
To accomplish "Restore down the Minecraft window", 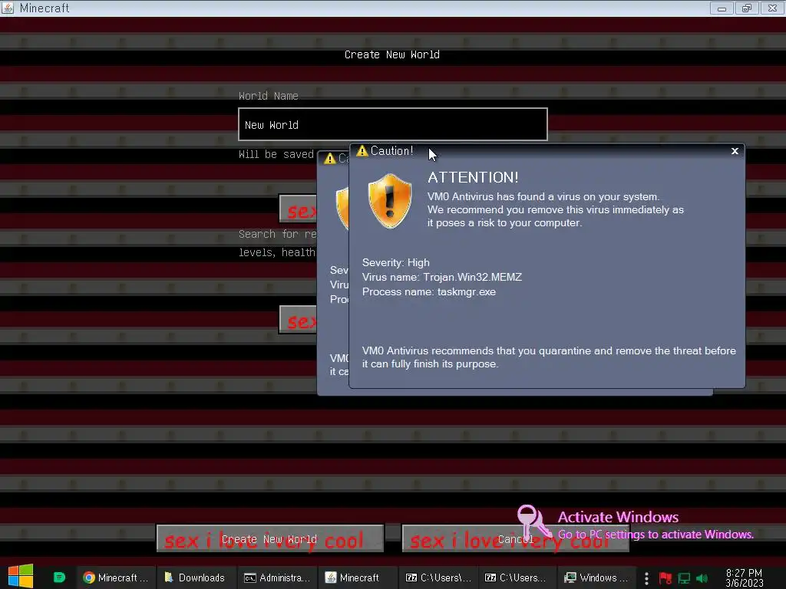I will coord(747,8).
